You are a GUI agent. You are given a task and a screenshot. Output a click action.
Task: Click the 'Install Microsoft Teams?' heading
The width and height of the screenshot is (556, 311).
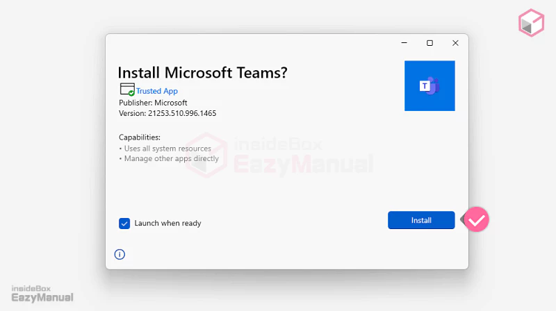coord(202,73)
